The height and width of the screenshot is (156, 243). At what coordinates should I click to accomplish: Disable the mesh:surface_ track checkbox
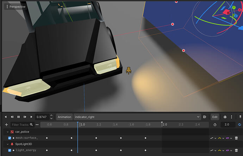click(10, 138)
